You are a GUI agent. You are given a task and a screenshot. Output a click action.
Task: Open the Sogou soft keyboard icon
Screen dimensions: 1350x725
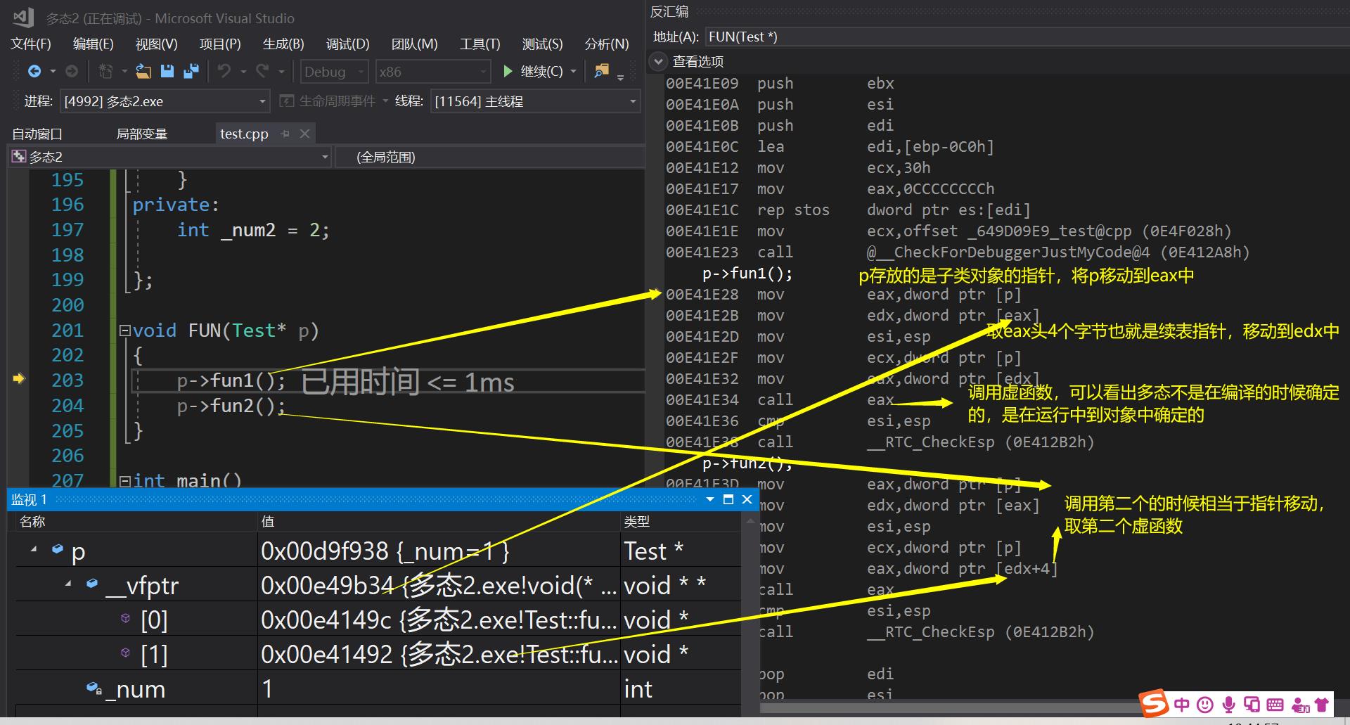click(x=1275, y=705)
